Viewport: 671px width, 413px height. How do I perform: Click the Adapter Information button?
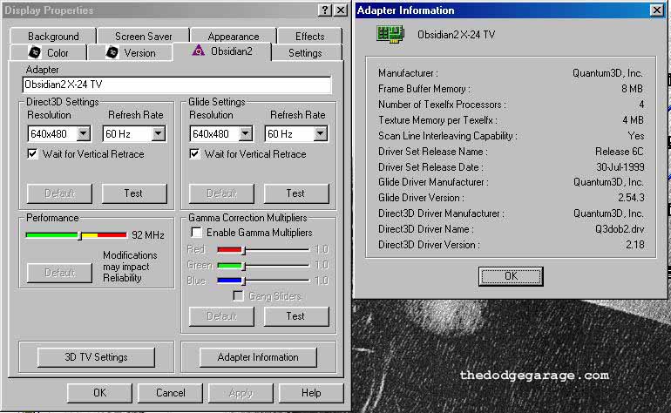pos(258,357)
